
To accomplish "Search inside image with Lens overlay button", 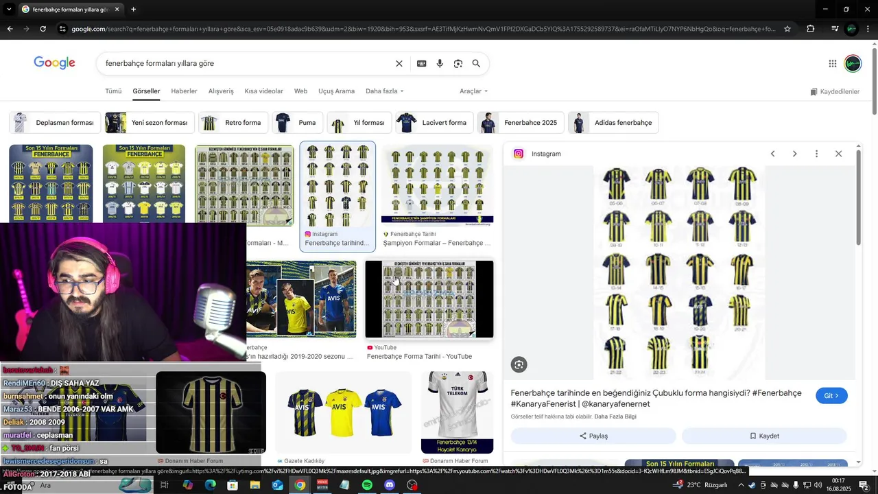I will [519, 365].
